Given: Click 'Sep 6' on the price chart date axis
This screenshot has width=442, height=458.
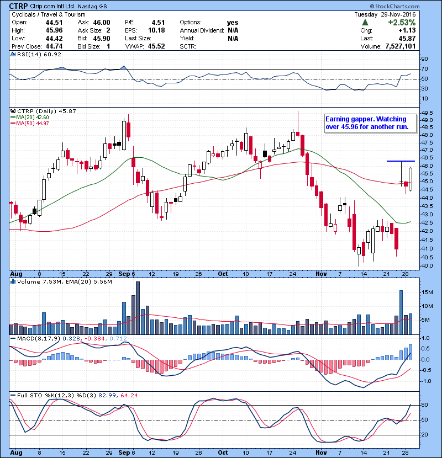Looking at the screenshot, I should [127, 274].
